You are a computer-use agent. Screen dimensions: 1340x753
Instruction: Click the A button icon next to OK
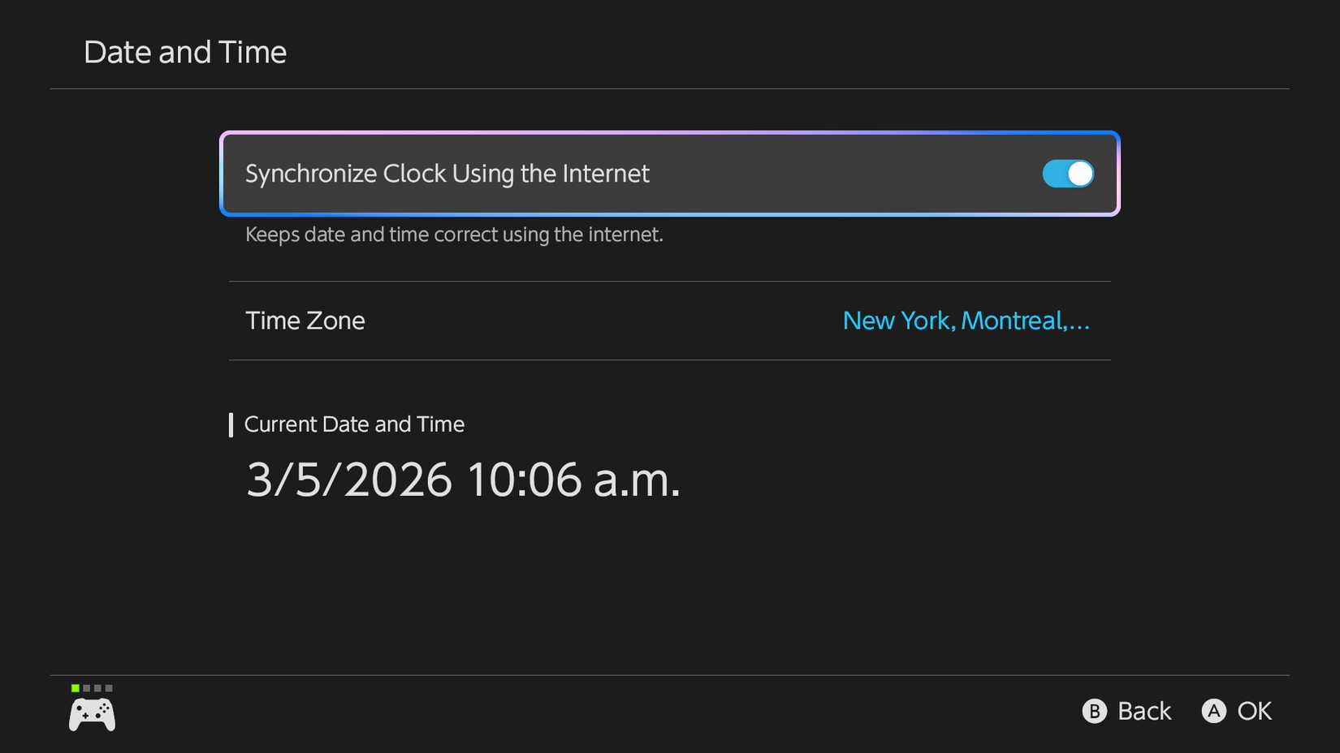tap(1214, 711)
